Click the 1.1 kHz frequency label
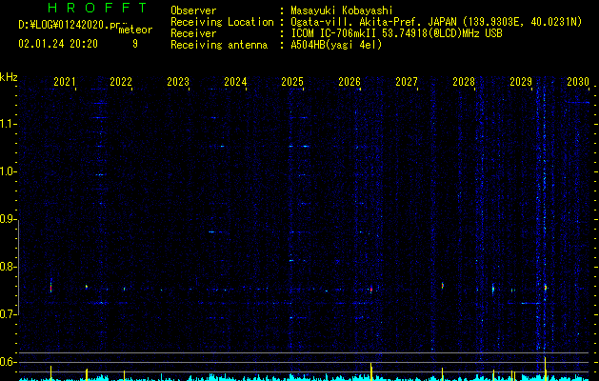The width and height of the screenshot is (599, 381). 8,124
